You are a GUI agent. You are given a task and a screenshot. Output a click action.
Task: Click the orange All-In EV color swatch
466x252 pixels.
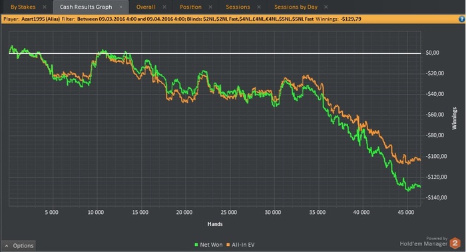[x=228, y=245]
